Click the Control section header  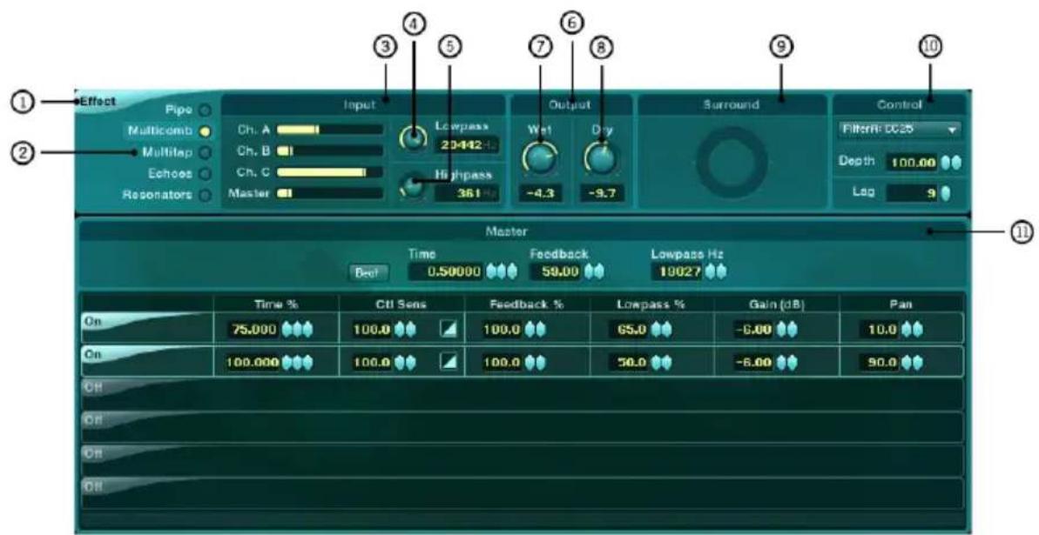coord(899,104)
